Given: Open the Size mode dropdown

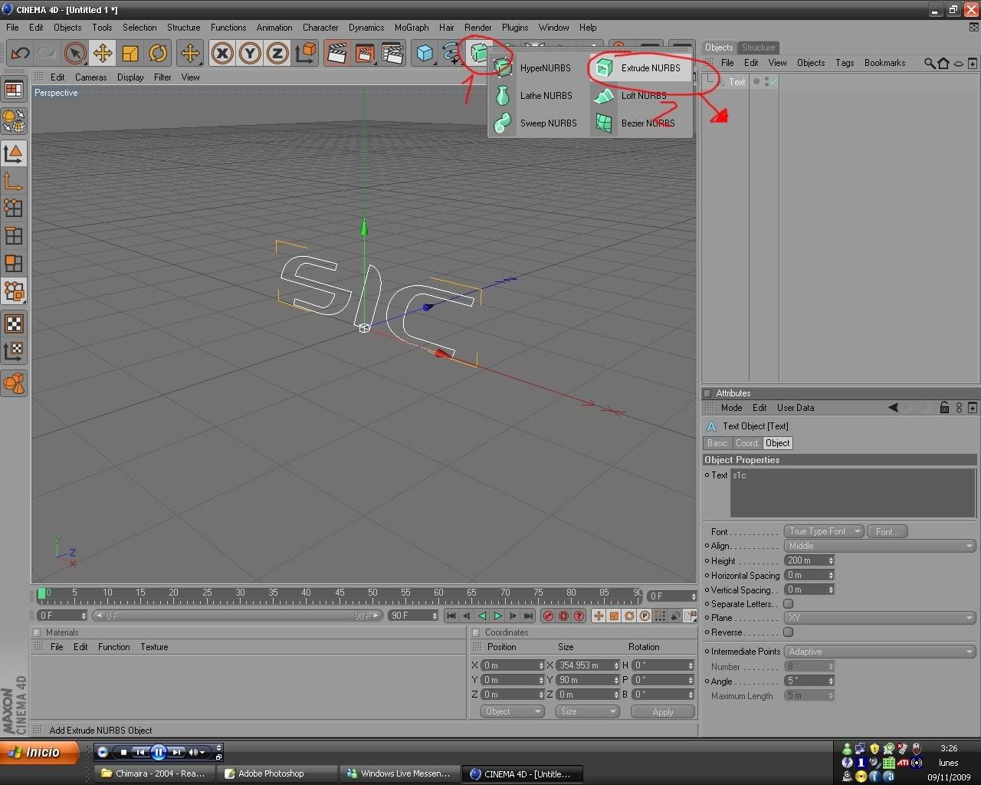Looking at the screenshot, I should point(587,711).
